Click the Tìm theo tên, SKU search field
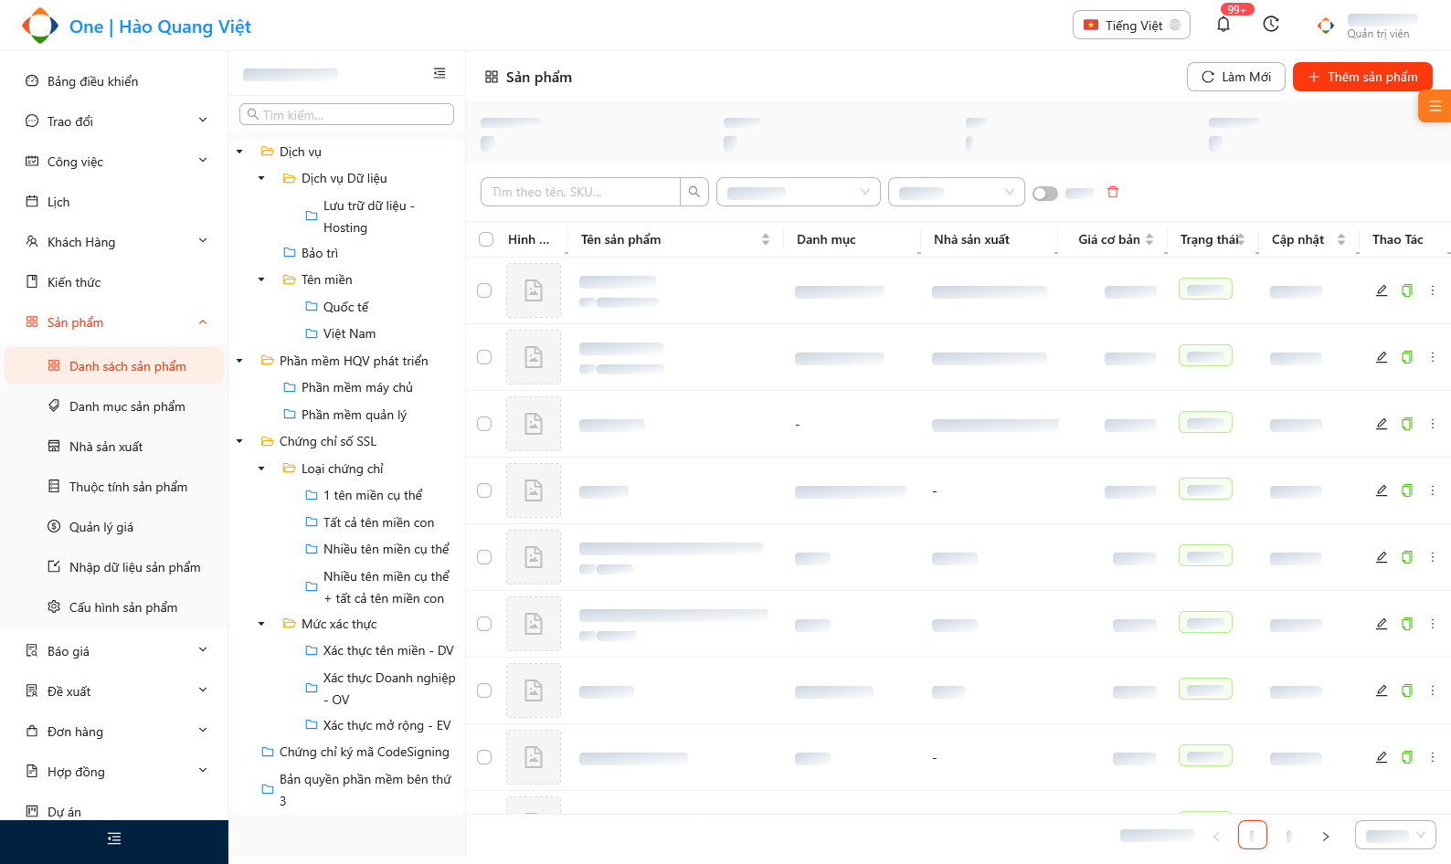1451x864 pixels. 581,192
